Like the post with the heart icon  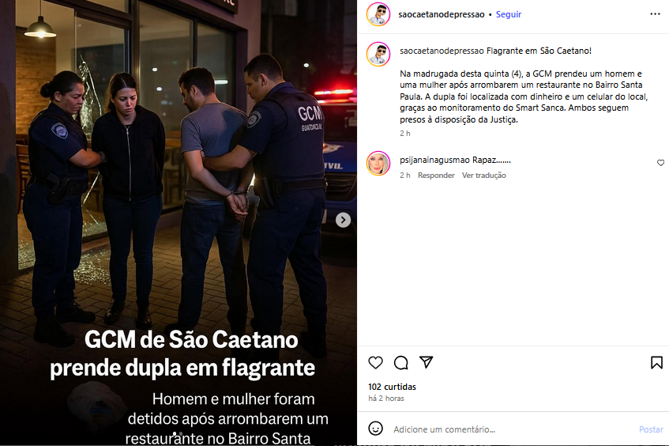375,363
